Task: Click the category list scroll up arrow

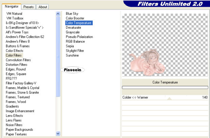Action: 58,14
